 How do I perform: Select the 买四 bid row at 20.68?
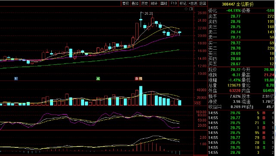pos(241,59)
